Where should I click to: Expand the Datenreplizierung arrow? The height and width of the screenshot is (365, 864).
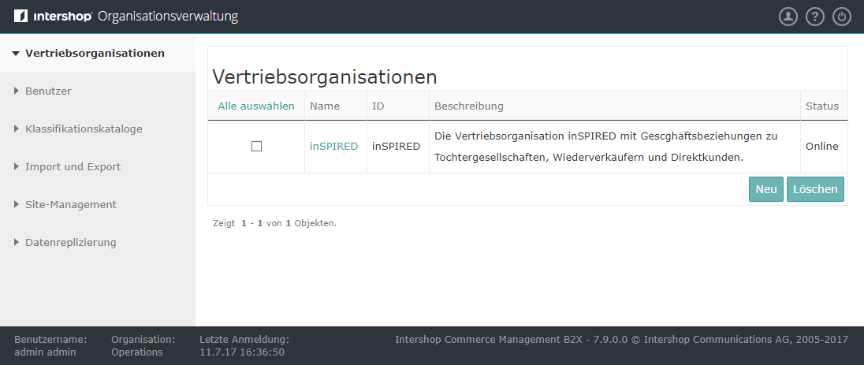pyautogui.click(x=16, y=242)
